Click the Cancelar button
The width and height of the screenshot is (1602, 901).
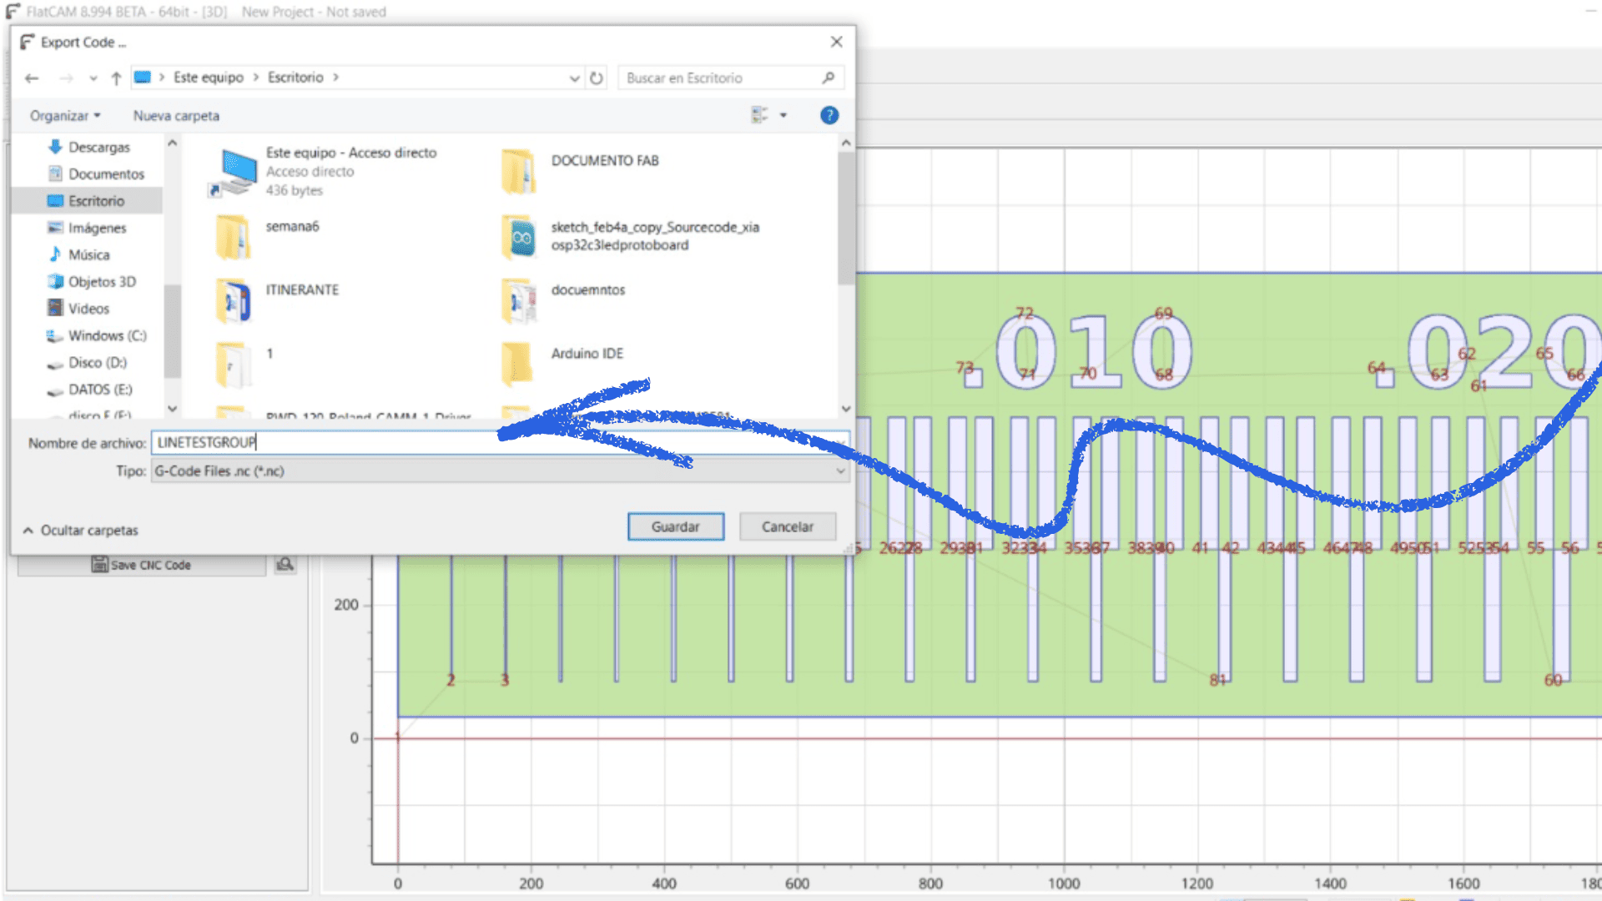[x=787, y=526]
